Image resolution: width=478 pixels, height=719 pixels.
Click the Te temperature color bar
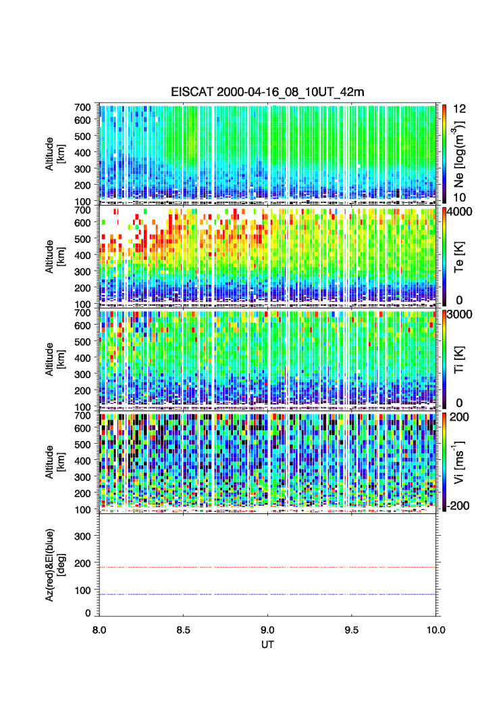tap(444, 255)
